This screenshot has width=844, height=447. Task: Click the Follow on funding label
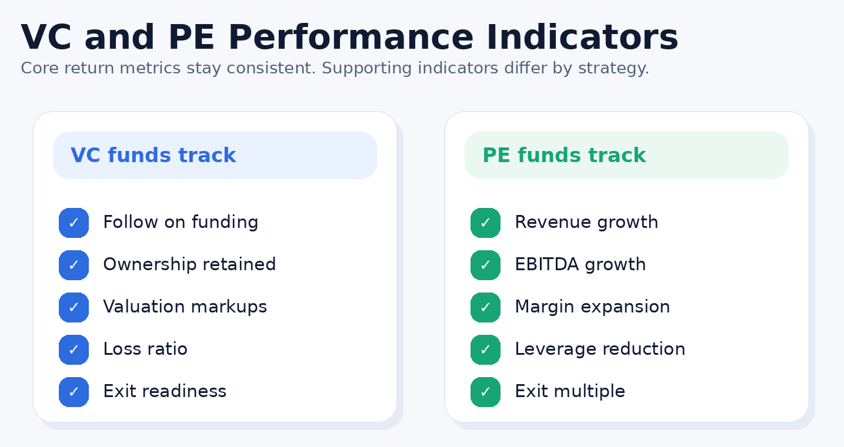coord(181,223)
